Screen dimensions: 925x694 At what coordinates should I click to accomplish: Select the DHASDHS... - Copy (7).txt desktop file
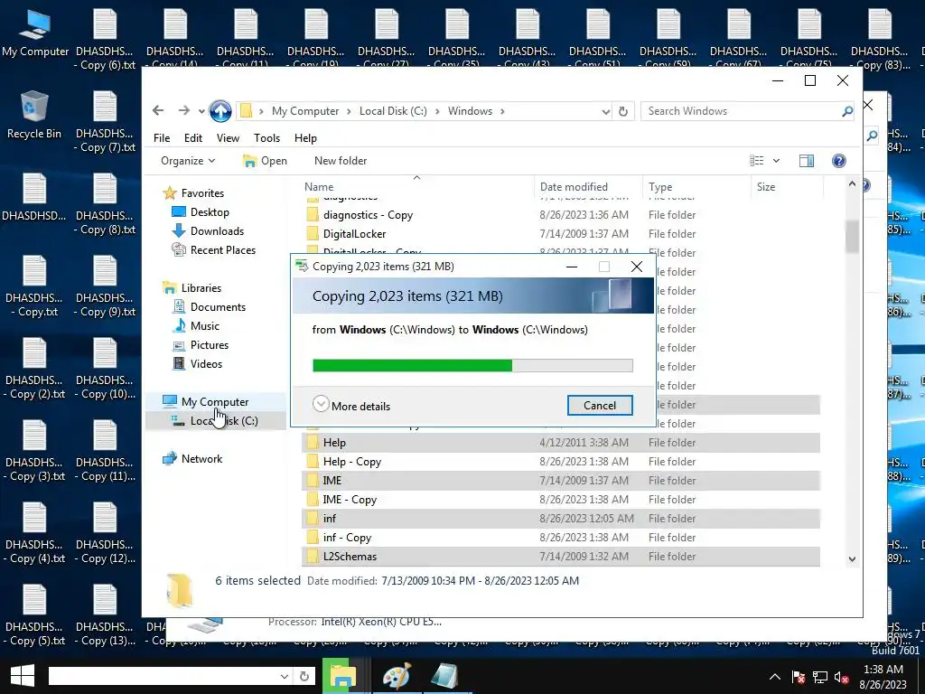pyautogui.click(x=105, y=122)
